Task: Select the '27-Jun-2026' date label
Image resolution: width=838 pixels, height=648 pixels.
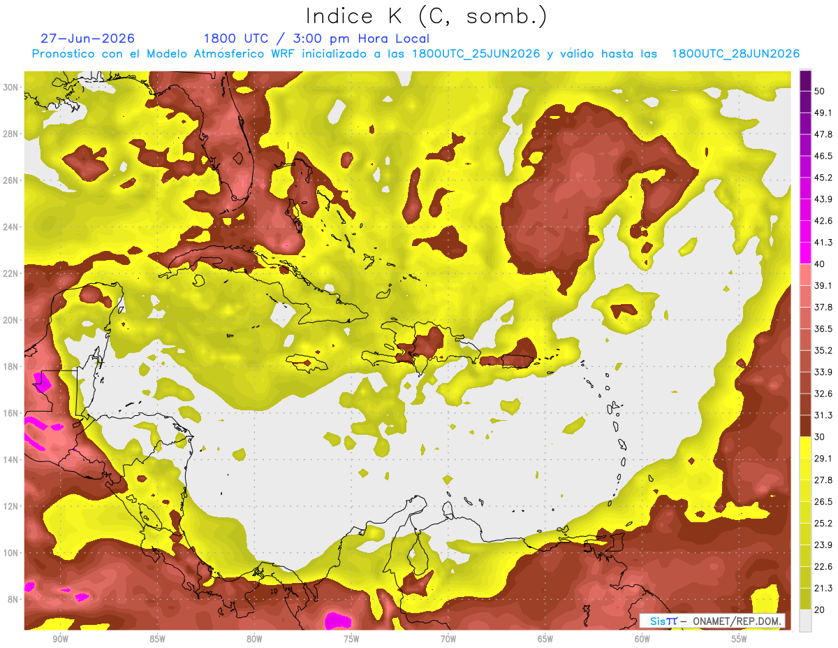Action: point(87,38)
